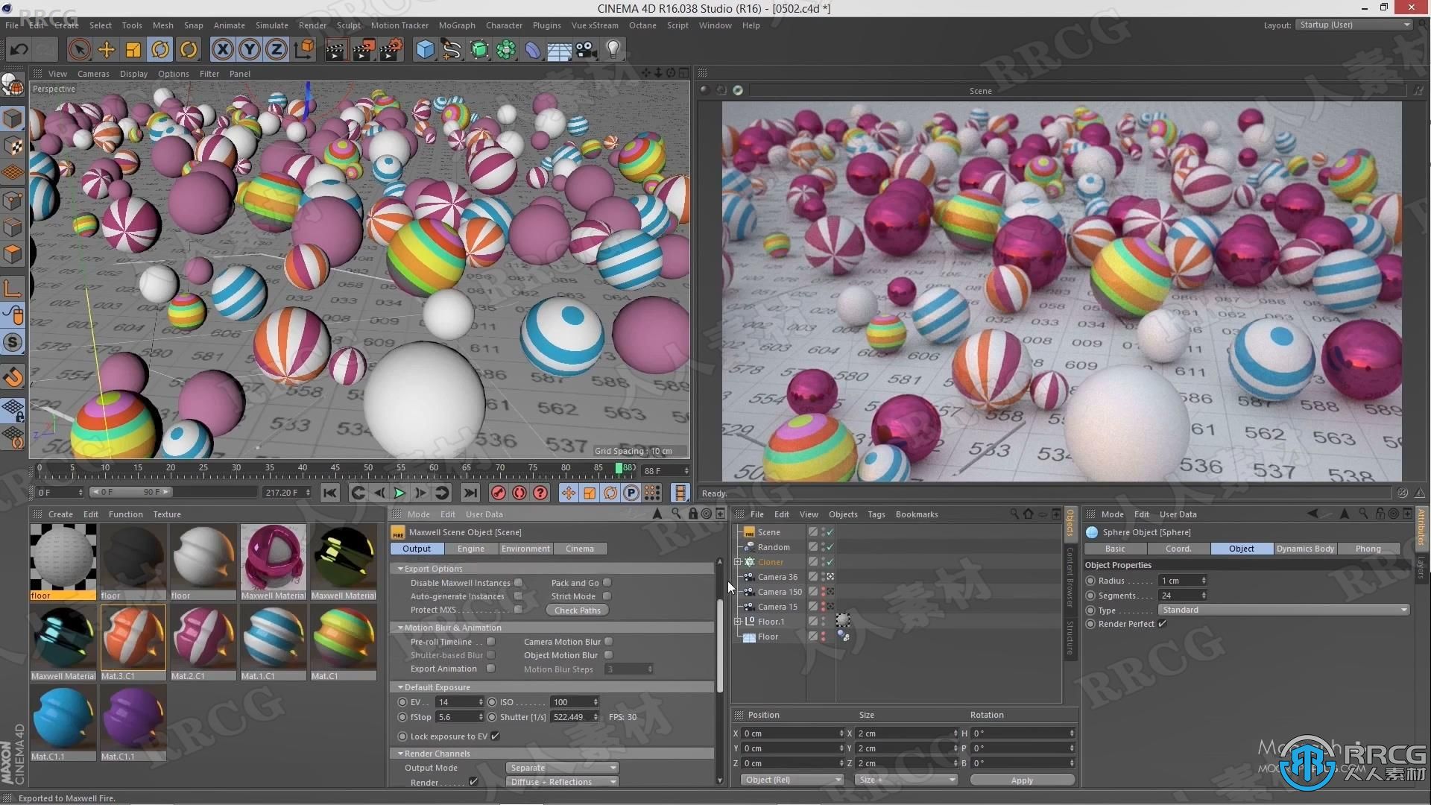Click the timeline playhead marker
The image size is (1431, 805).
click(619, 468)
